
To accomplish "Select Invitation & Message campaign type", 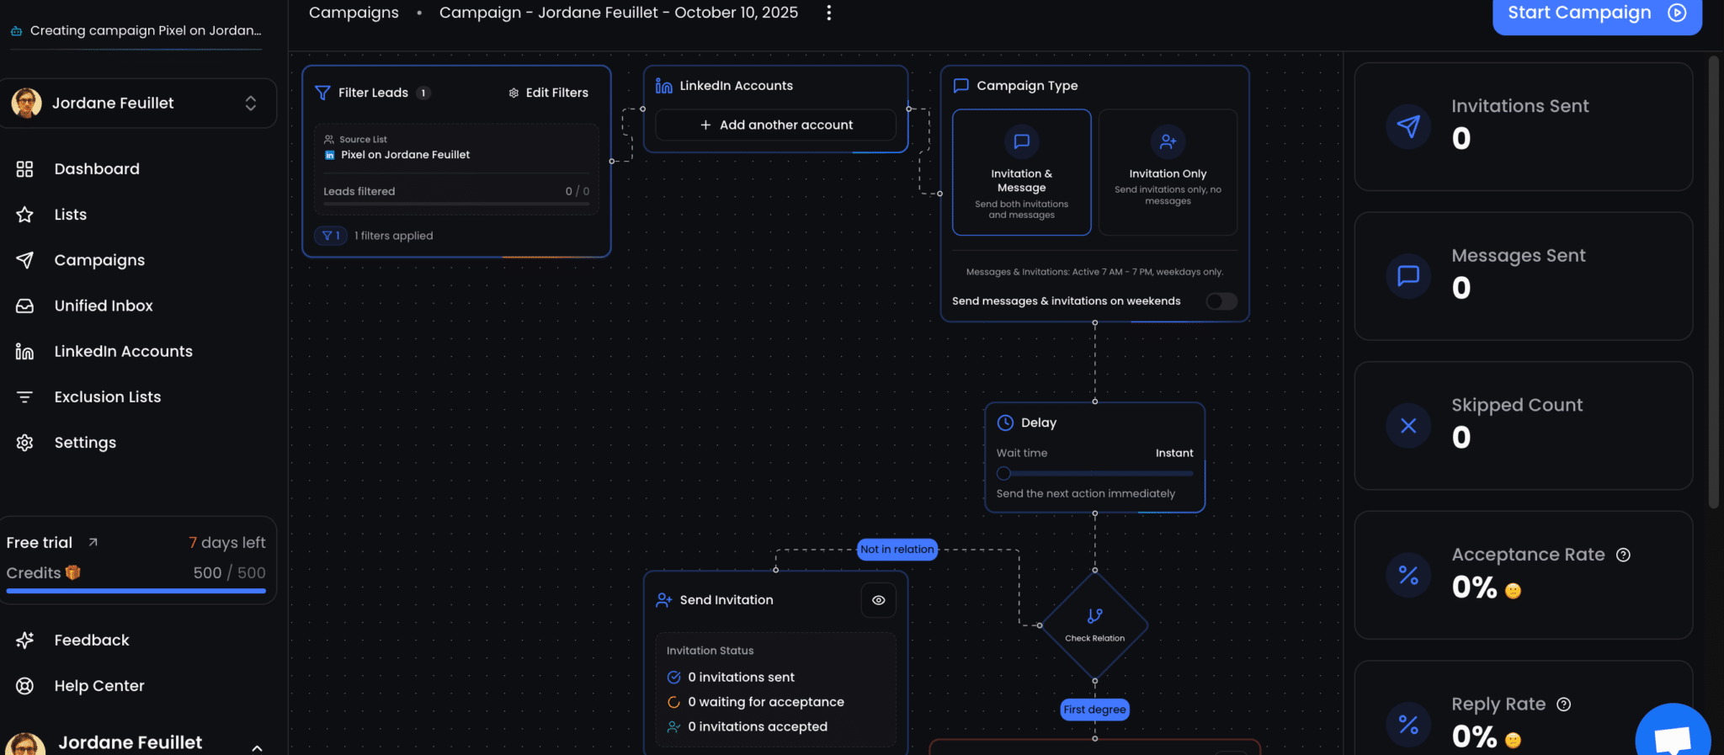I will click(1021, 173).
